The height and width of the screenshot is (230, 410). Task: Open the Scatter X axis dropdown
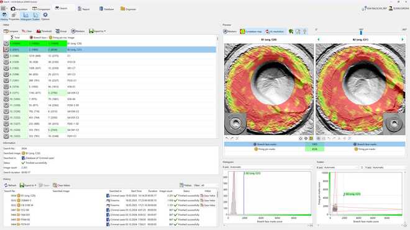pos(341,167)
